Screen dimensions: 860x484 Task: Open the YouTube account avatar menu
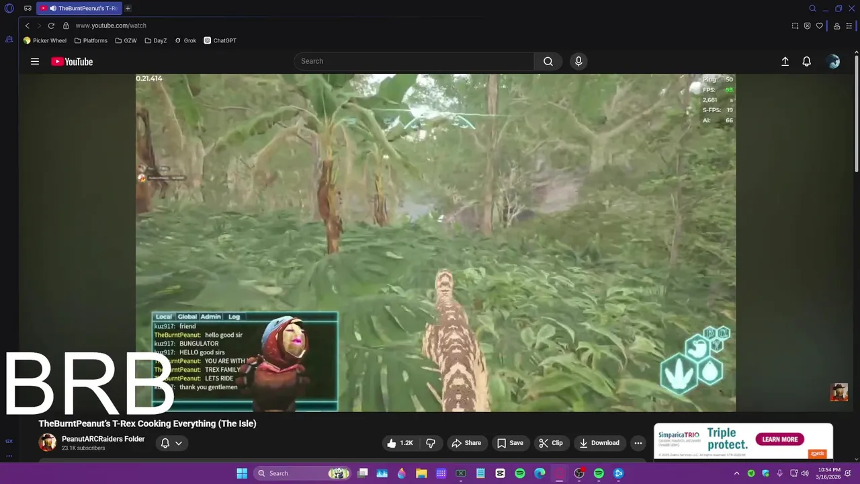[834, 61]
